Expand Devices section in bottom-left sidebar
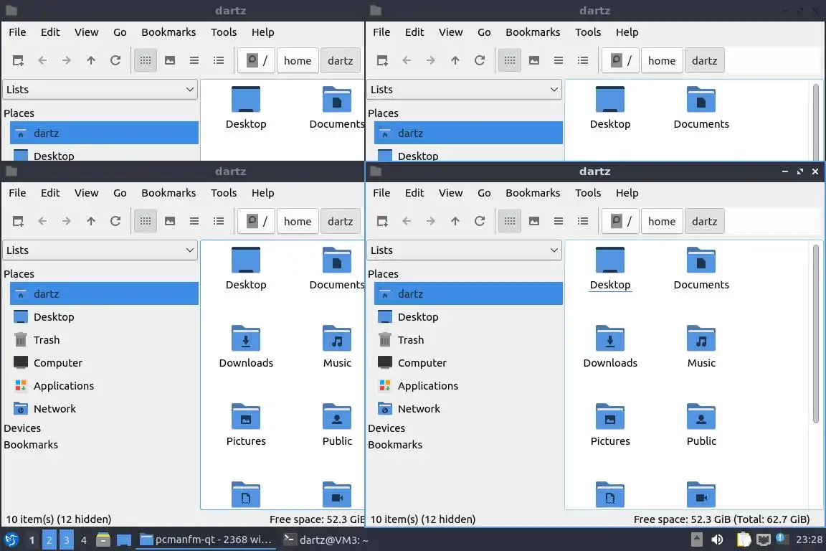Screen dimensions: 826x551 tap(22, 428)
